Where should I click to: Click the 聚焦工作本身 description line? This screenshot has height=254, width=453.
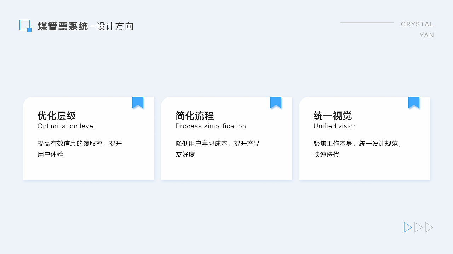coord(357,144)
